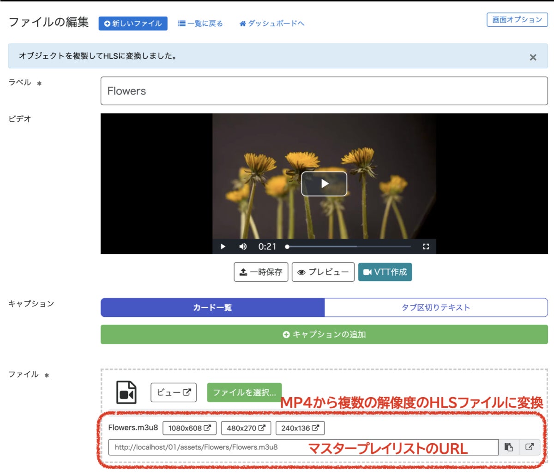Viewport: 554px width, 476px height.
Task: Click the Flowers.m3u8 file name text
Action: [133, 428]
